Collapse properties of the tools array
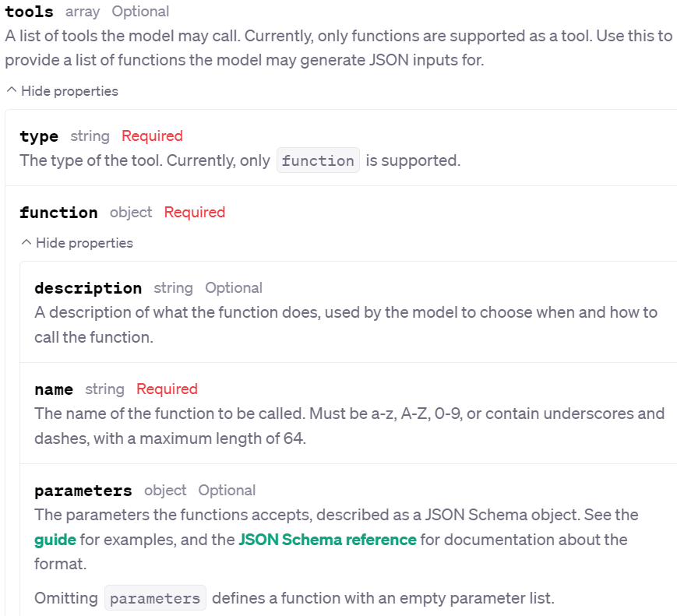Viewport: 677px width, 616px height. click(x=62, y=91)
